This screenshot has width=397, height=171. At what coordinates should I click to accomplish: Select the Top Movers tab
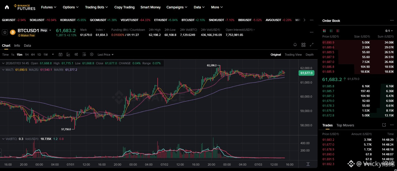coord(345,125)
